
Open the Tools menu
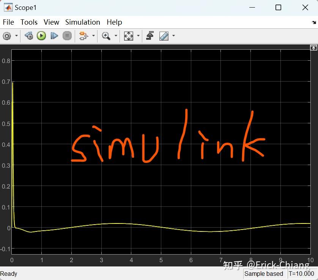29,22
